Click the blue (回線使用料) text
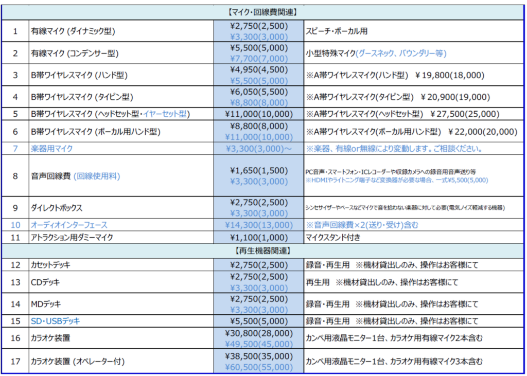Screen dimensions: 527x376 (x=96, y=176)
